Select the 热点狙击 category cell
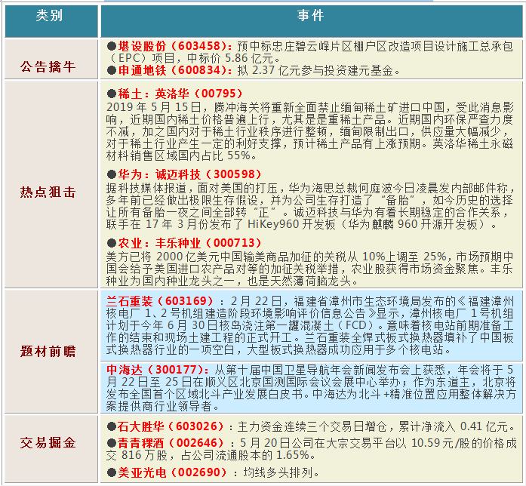526x486 pixels. [x=51, y=184]
